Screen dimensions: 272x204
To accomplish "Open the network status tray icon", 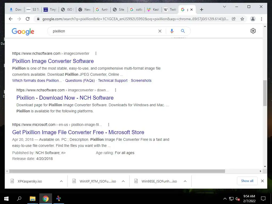I will coord(231,199).
